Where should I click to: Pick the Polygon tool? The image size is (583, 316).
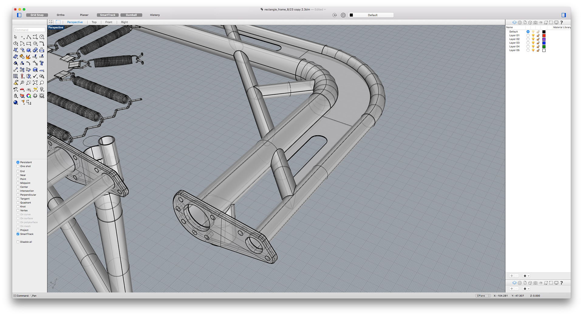click(35, 43)
